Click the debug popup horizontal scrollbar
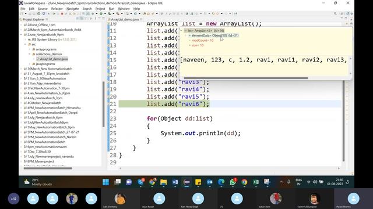This screenshot has width=373, height=209. click(245, 78)
